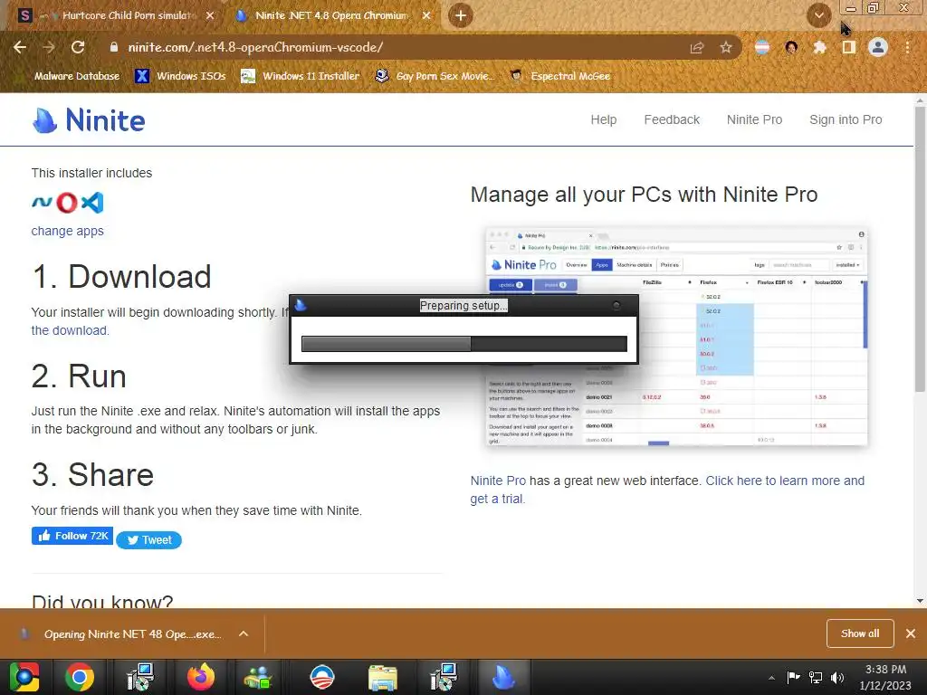Open the Windows ISOs bookmark

[180, 76]
